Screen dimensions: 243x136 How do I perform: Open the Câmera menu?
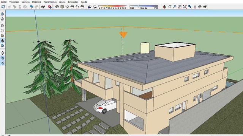click(25, 2)
